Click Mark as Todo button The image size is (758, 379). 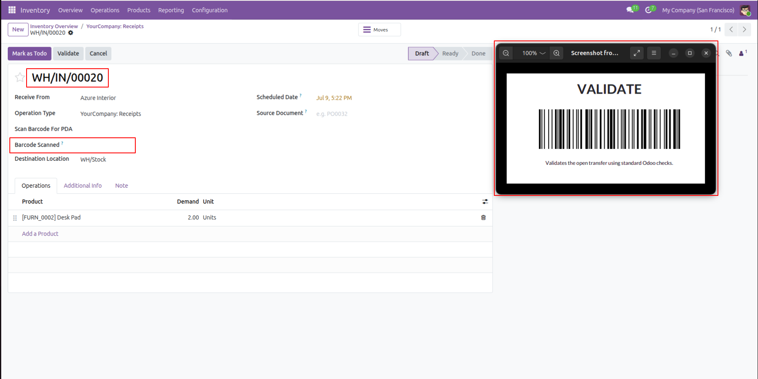29,54
